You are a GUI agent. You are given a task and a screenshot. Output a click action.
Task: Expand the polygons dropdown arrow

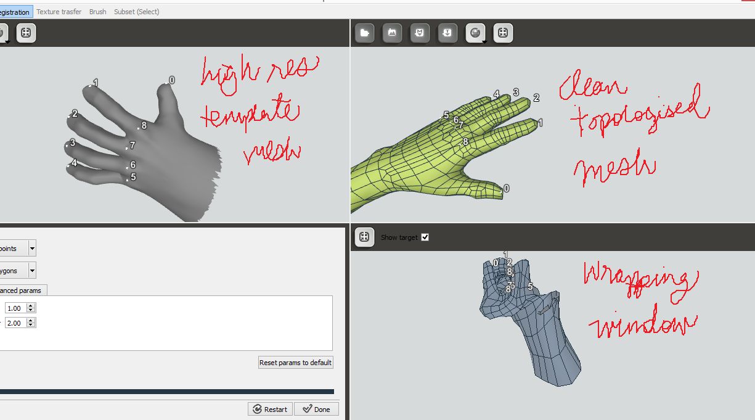click(32, 271)
